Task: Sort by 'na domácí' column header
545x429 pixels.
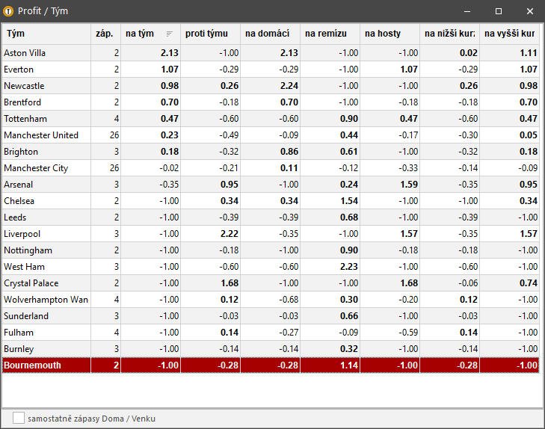Action: tap(269, 34)
